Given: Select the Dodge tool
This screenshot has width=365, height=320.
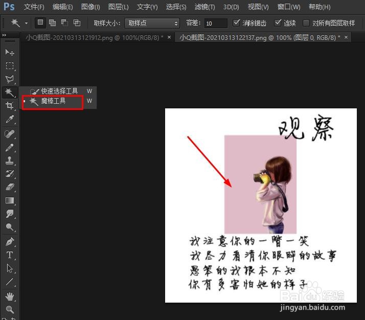Looking at the screenshot, I should coord(10,227).
